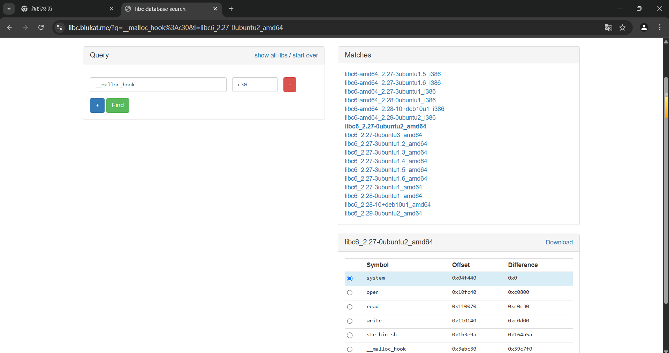Select the str_bin_sh symbol radio button
Image resolution: width=669 pixels, height=353 pixels.
(x=350, y=335)
